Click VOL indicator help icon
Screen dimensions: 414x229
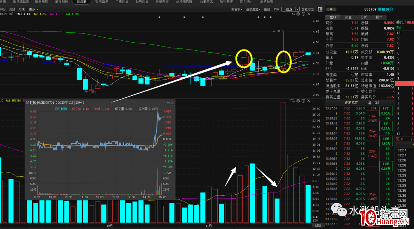point(303,101)
